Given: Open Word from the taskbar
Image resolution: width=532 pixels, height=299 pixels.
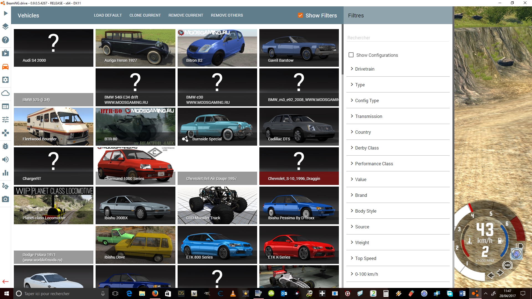Looking at the screenshot, I should (x=462, y=293).
